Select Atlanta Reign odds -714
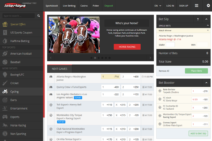Viewport: 212px width, 141px height. (x=111, y=76)
